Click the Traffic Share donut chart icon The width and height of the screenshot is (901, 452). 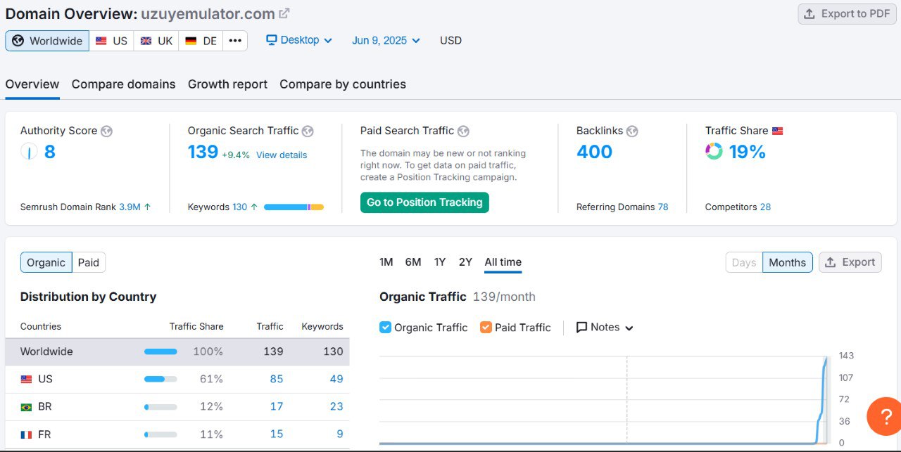pyautogui.click(x=714, y=151)
